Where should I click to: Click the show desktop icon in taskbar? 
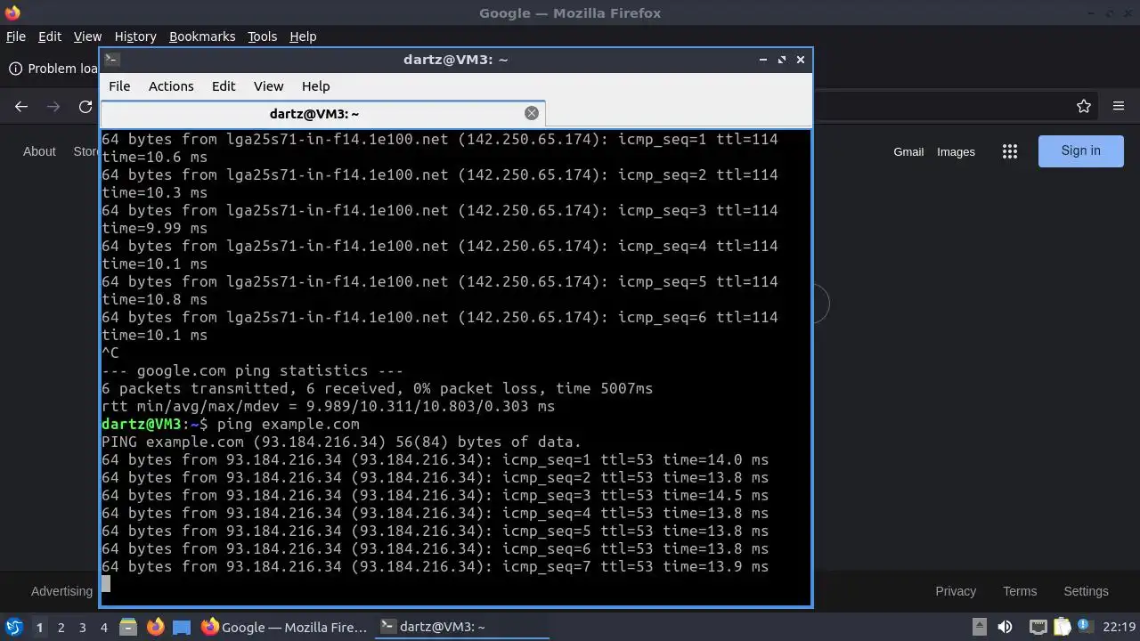pos(182,627)
